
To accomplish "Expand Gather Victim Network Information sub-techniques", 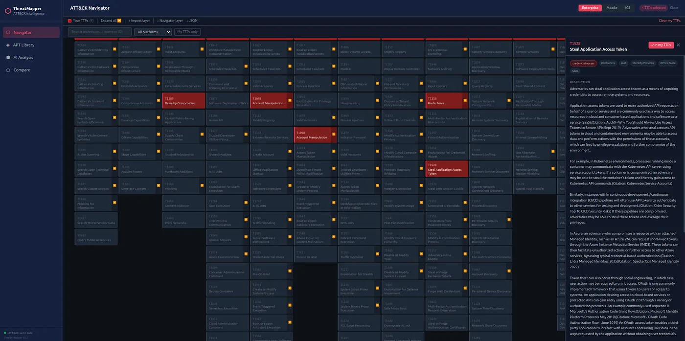I will click(x=114, y=67).
